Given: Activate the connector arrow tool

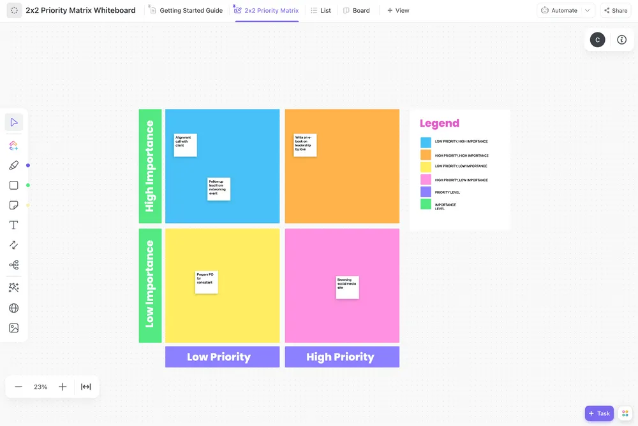Looking at the screenshot, I should [x=14, y=245].
